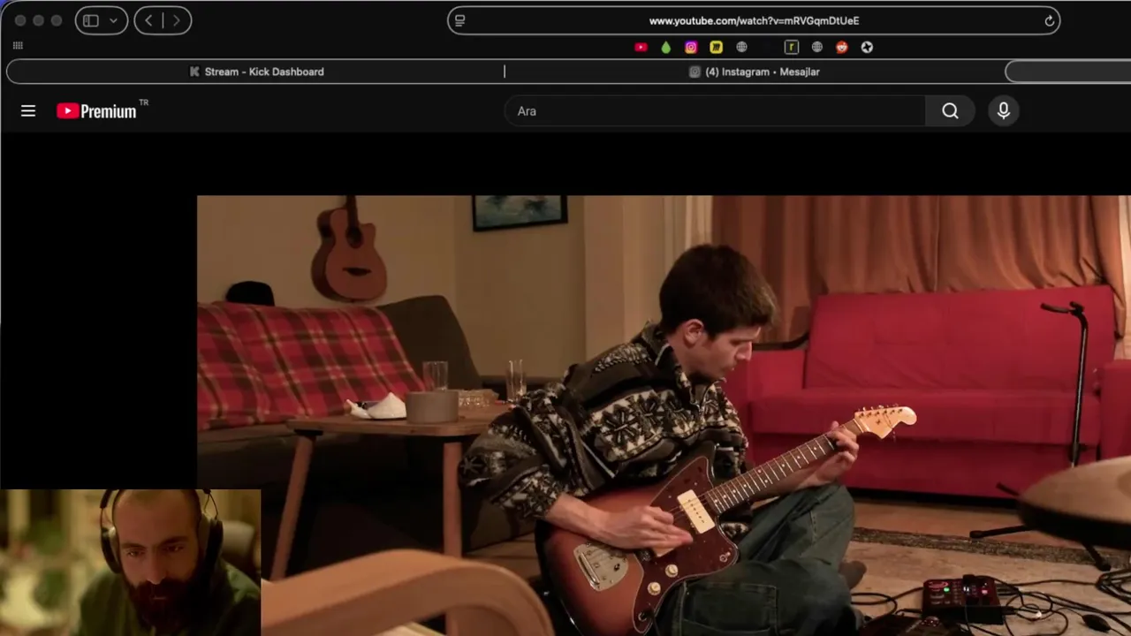
Task: Show the apps grid under the window controls
Action: [18, 45]
